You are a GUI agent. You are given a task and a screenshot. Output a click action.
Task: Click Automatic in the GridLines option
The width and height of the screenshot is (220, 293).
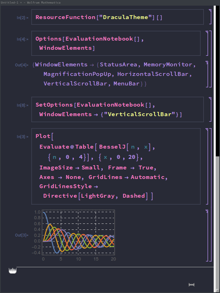pyautogui.click(x=148, y=177)
